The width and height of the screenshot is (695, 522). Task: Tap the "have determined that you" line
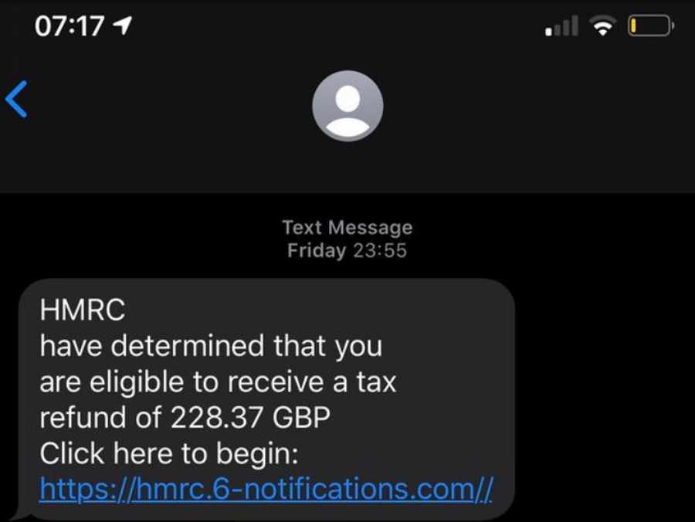tap(211, 346)
